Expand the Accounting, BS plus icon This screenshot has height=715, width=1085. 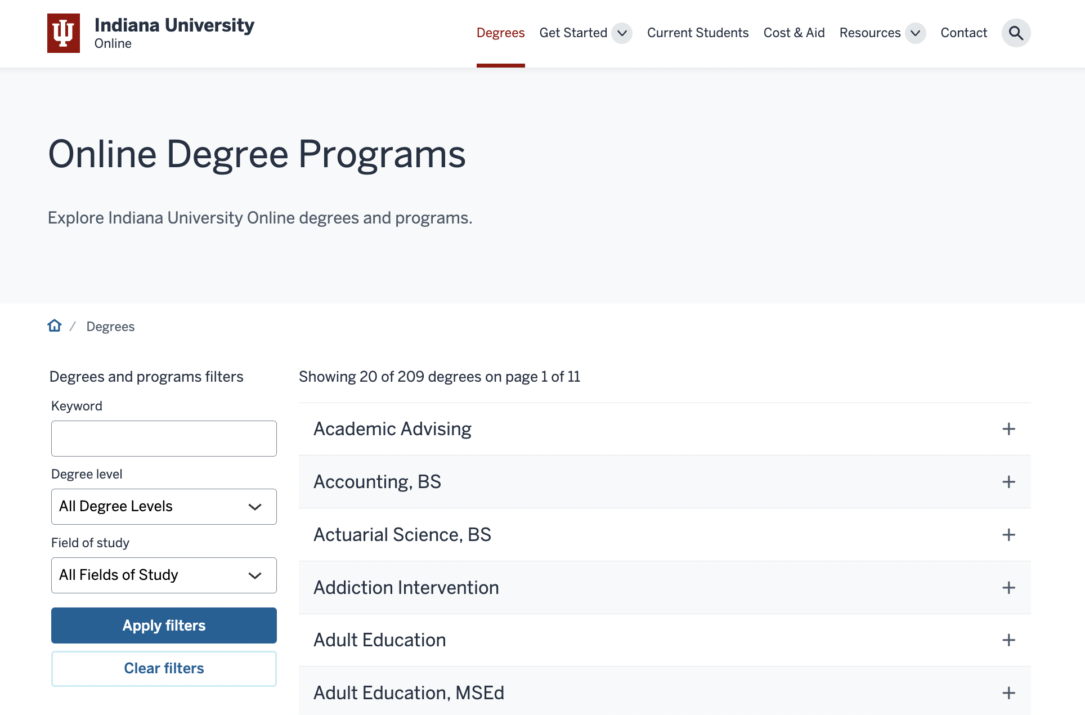tap(1008, 482)
